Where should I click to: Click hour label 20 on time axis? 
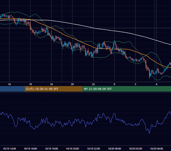click(x=72, y=84)
